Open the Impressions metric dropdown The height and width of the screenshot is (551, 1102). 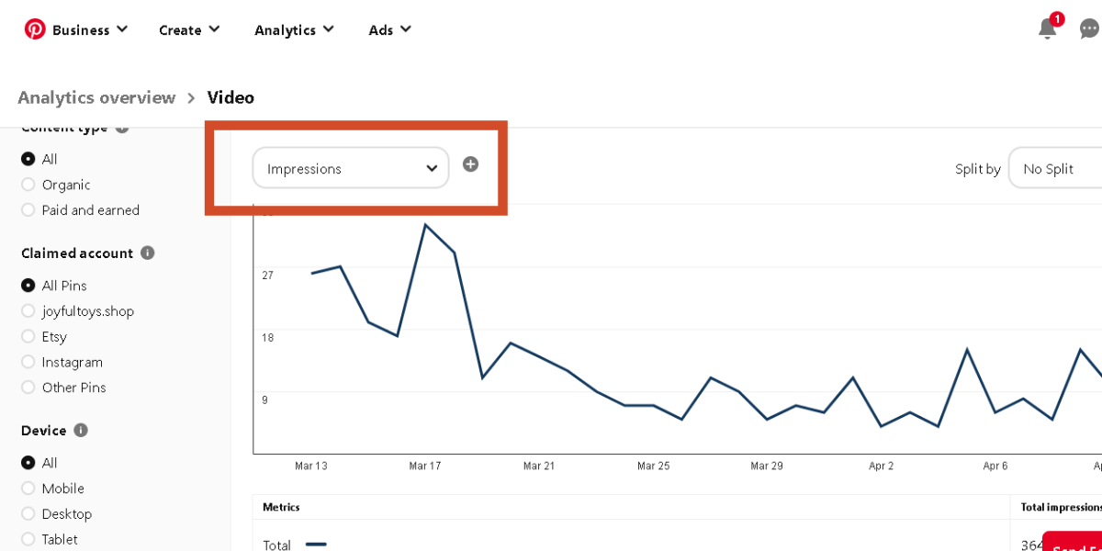click(351, 168)
